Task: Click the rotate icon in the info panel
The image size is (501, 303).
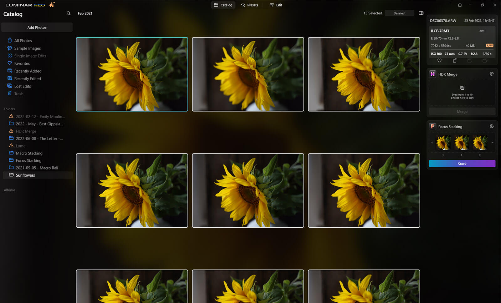Action: coord(455,61)
